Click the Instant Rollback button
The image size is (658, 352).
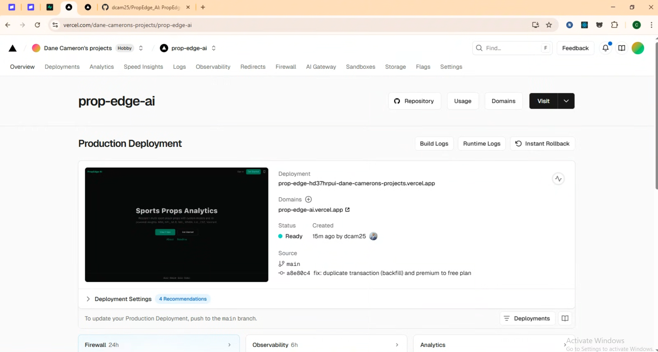click(542, 144)
